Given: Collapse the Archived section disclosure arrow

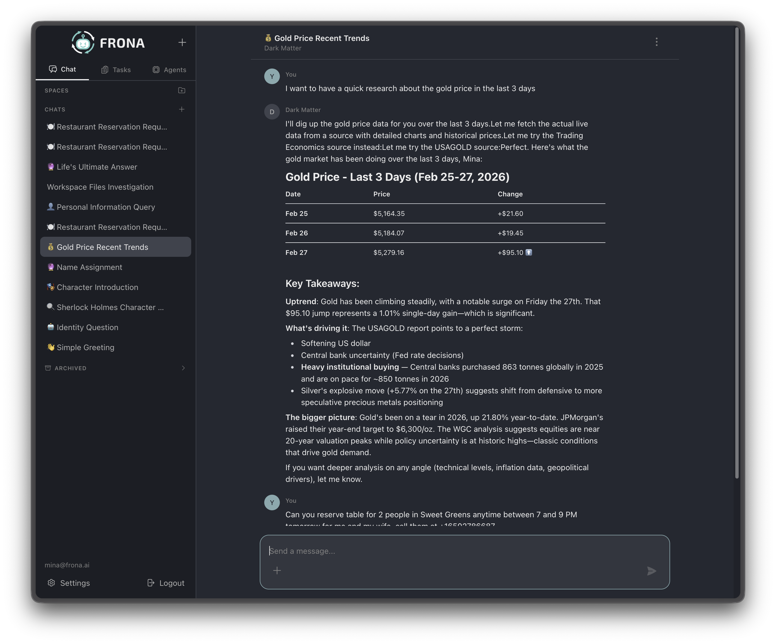Looking at the screenshot, I should click(x=183, y=368).
